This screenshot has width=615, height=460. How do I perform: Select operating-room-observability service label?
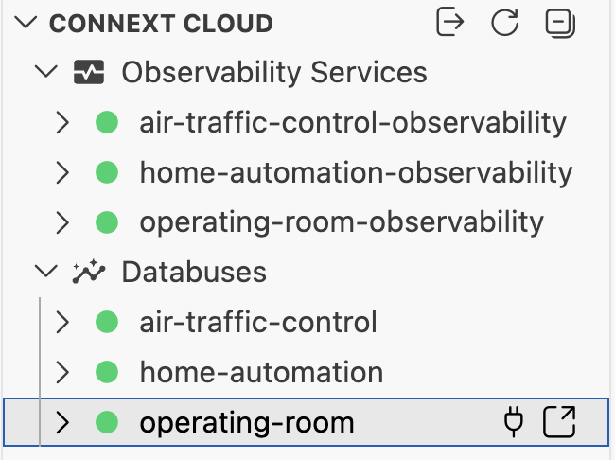[x=342, y=222]
